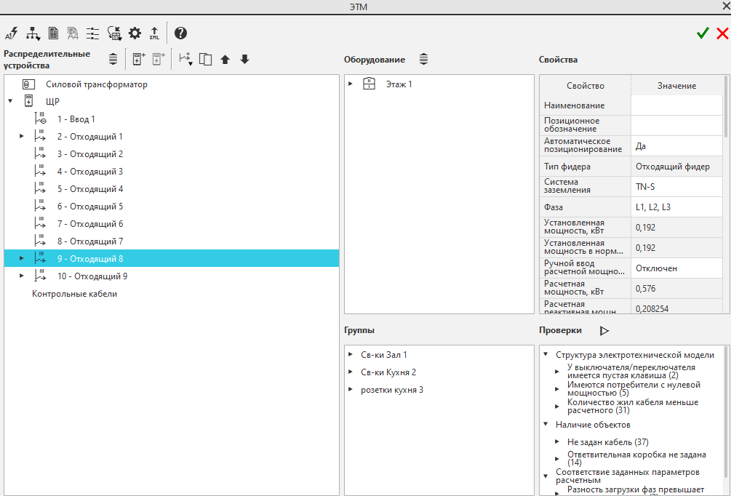This screenshot has height=496, width=731.
Task: Open the settings gear icon
Action: 135,33
